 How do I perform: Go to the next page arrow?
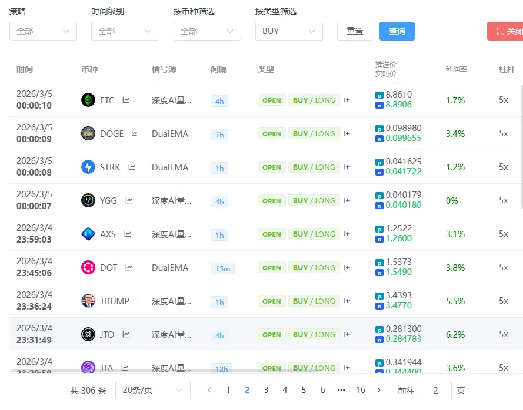click(379, 390)
